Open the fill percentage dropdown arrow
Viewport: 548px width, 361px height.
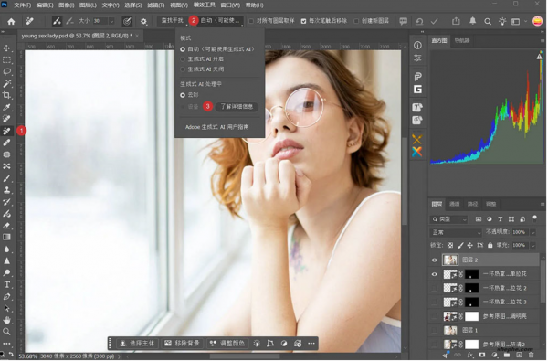point(533,246)
